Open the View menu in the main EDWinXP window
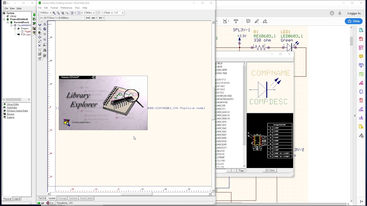367x206 pixels. [x=12, y=8]
